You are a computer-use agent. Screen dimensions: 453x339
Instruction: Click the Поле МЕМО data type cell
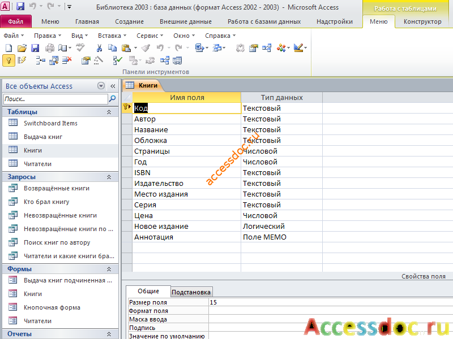point(281,237)
